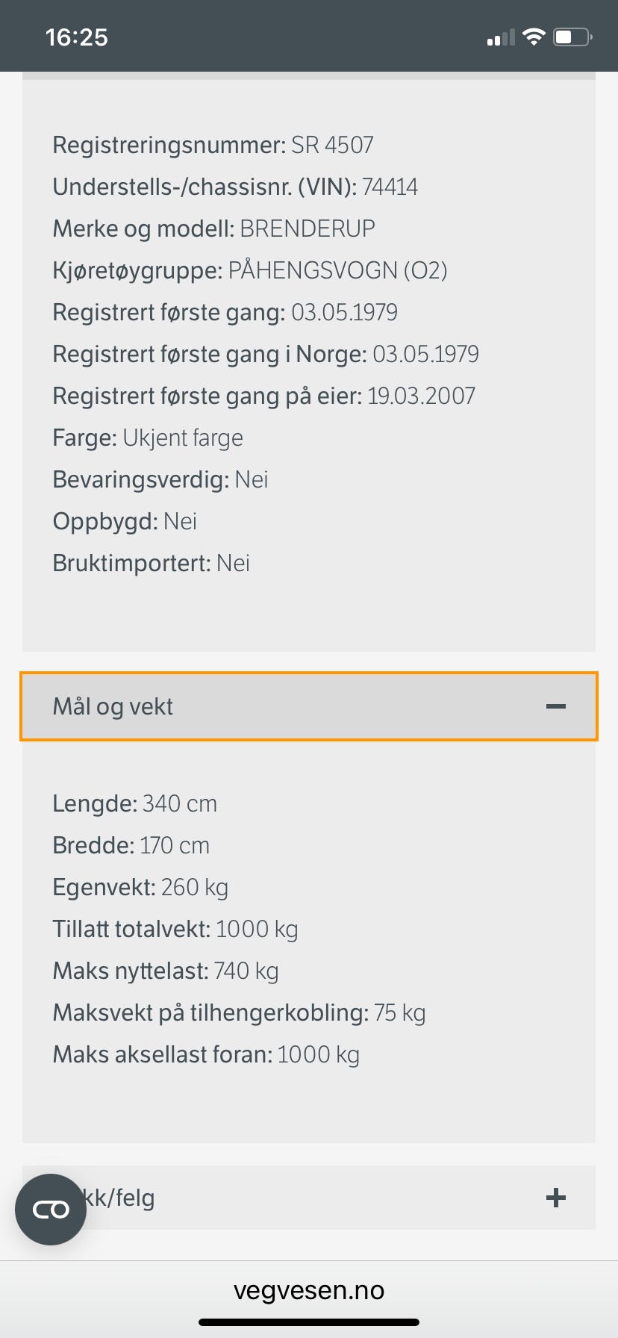
Task: Click the minus icon in Mål og vekt
Action: [556, 706]
